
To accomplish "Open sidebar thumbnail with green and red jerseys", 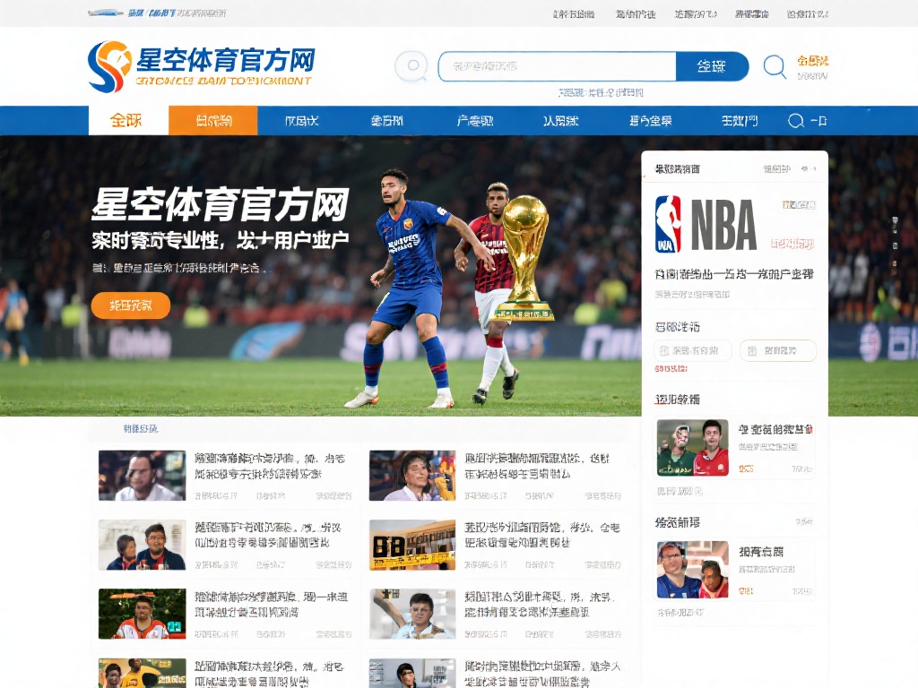I will click(692, 447).
